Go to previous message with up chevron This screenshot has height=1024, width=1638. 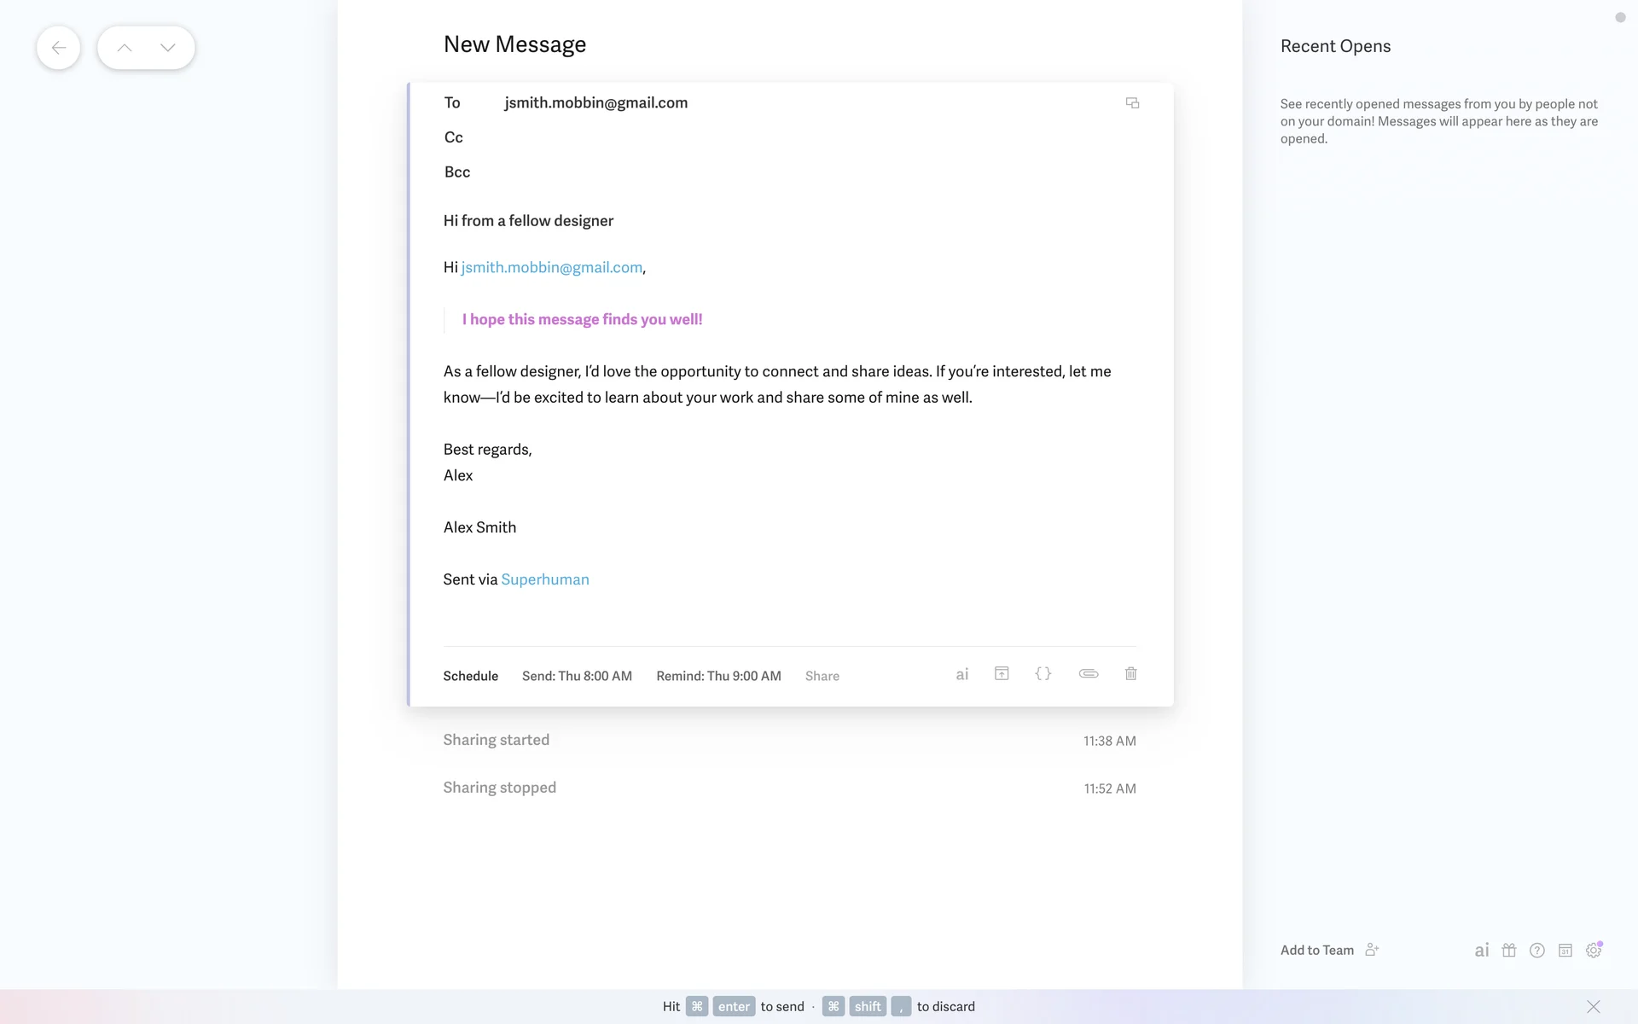pos(125,48)
